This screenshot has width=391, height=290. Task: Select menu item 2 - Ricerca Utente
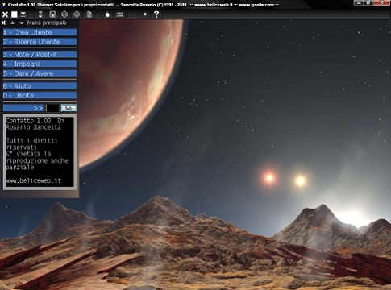pos(40,42)
